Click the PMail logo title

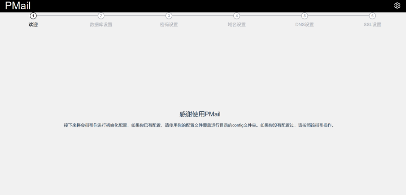point(18,6)
